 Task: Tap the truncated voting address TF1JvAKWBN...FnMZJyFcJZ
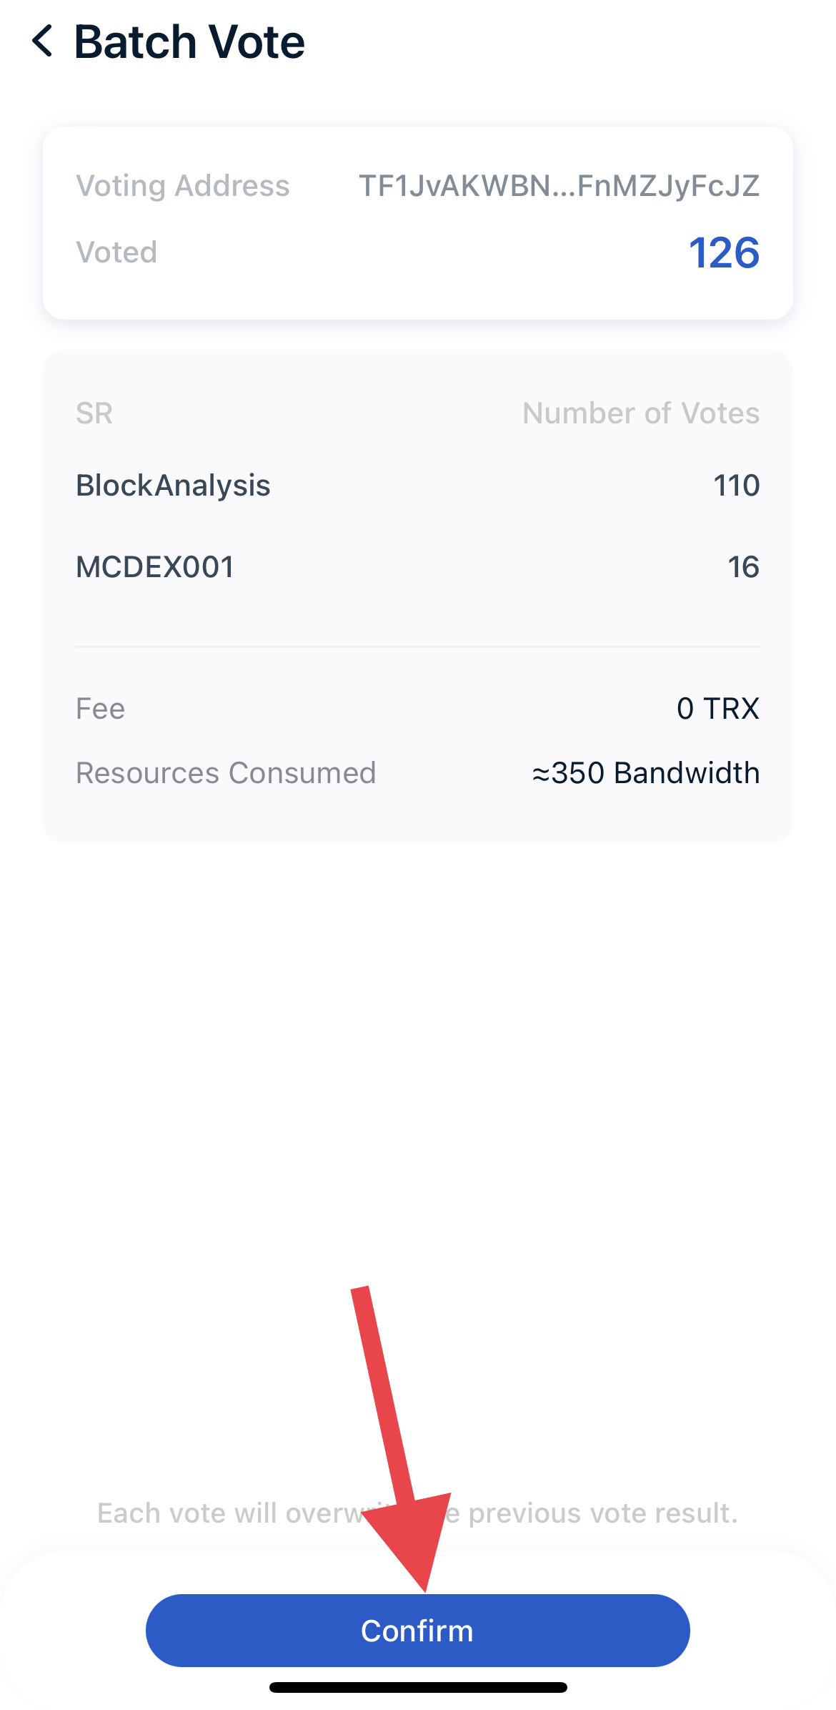pyautogui.click(x=559, y=186)
